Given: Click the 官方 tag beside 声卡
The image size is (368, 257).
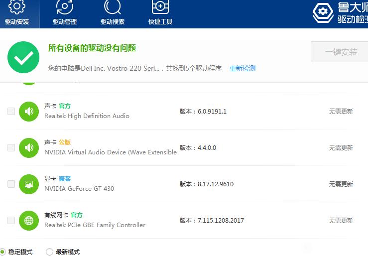Looking at the screenshot, I should coord(65,106).
